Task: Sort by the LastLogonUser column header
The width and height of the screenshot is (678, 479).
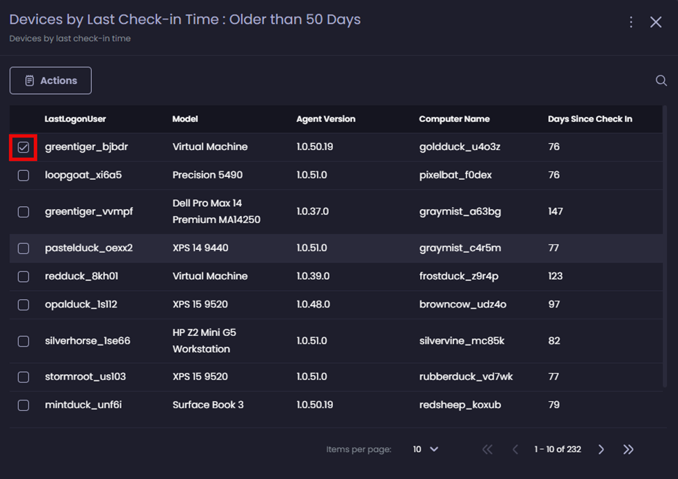Action: [75, 119]
